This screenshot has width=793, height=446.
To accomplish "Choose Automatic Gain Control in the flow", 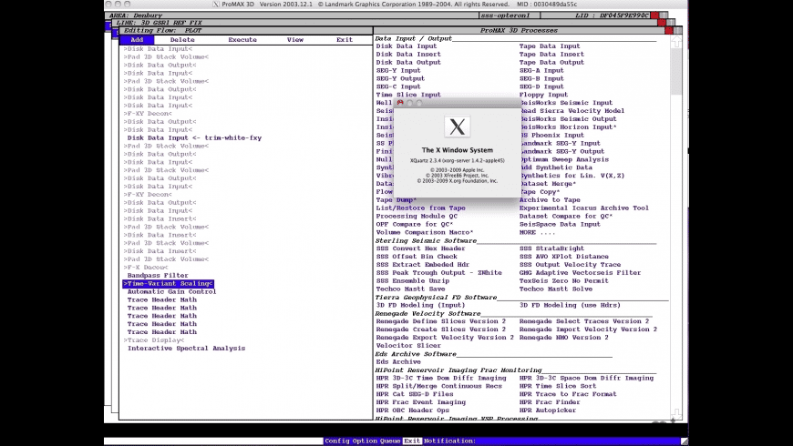I will tap(171, 291).
